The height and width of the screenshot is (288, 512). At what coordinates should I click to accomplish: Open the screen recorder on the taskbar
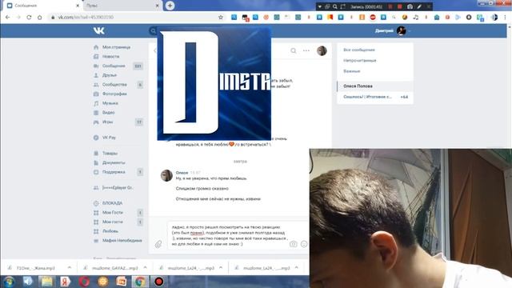coord(159,282)
